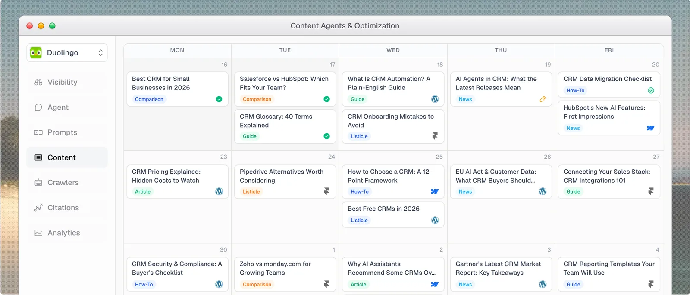The width and height of the screenshot is (690, 295).
Task: Click the Analytics chart icon
Action: click(38, 233)
